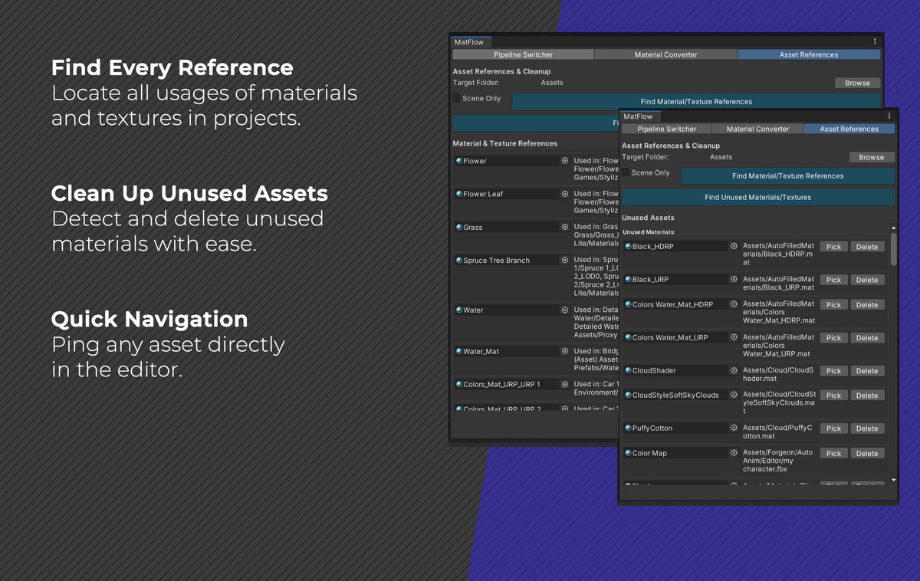Delete the Black_URP unused material
Image resolution: width=920 pixels, height=581 pixels.
pyautogui.click(x=866, y=280)
